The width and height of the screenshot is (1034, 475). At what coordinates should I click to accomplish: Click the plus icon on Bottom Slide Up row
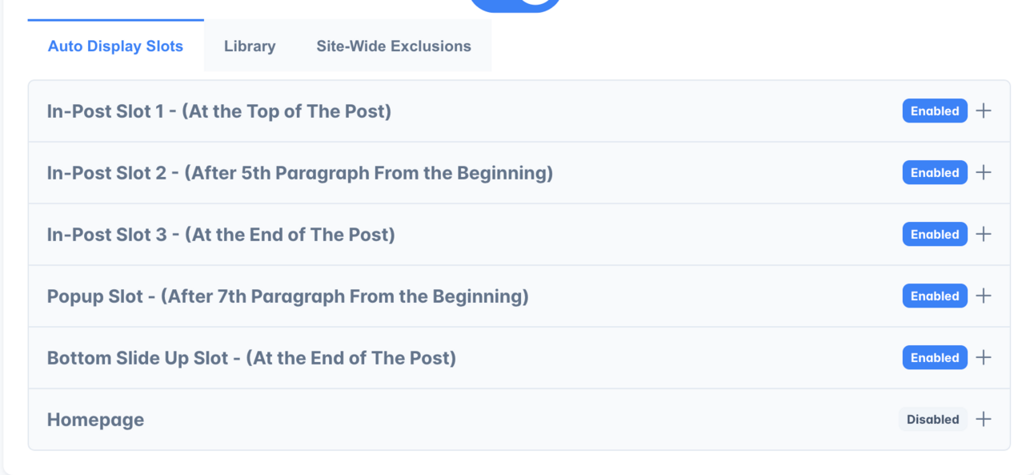pyautogui.click(x=984, y=357)
